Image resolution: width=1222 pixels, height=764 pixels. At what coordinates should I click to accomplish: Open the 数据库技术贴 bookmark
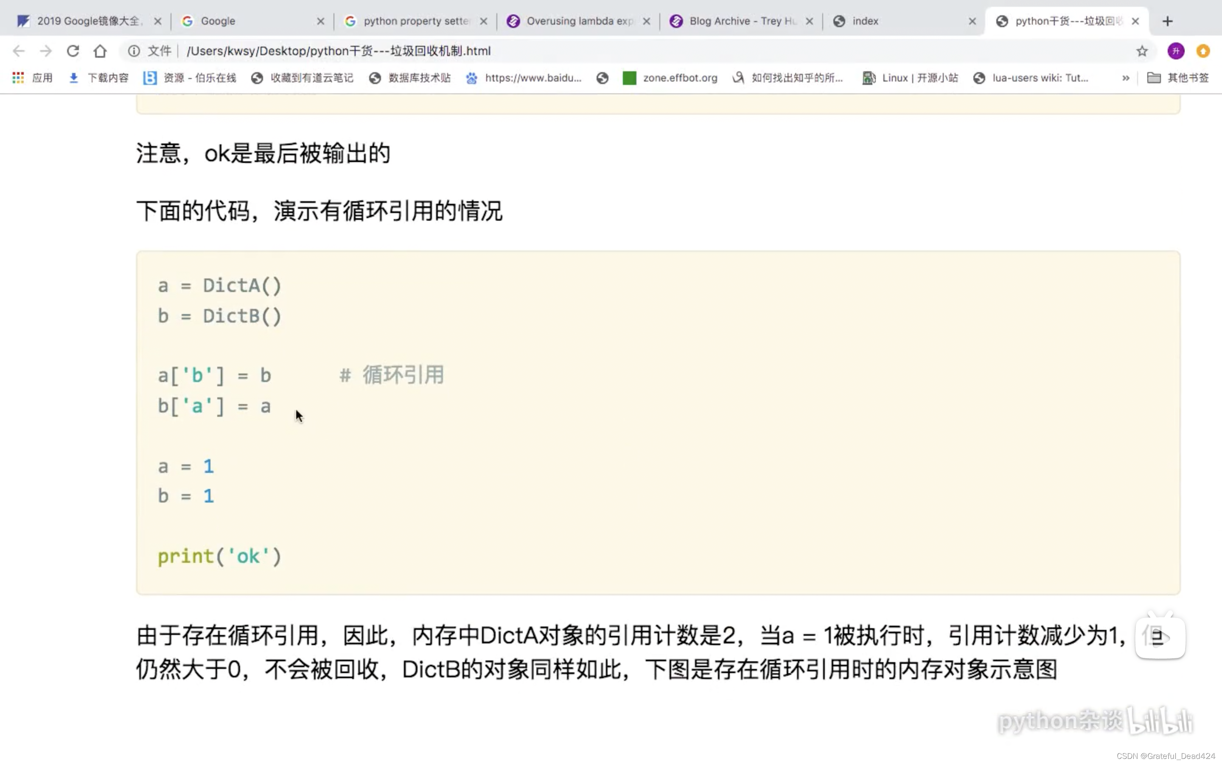(409, 78)
